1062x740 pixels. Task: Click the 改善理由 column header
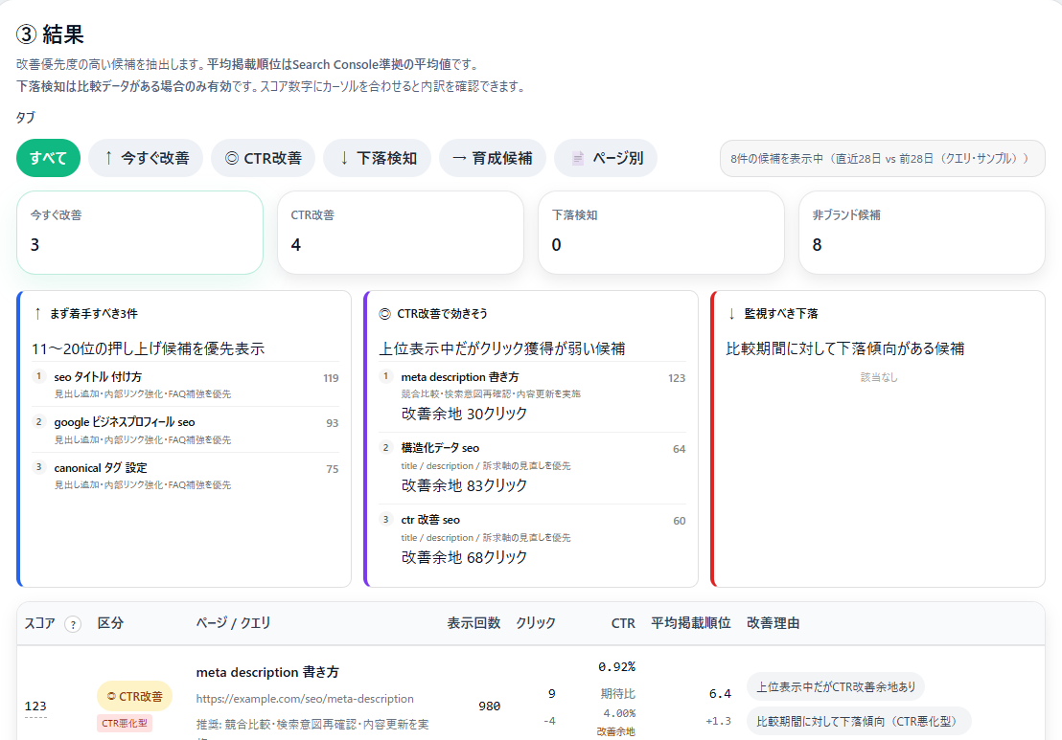[773, 623]
